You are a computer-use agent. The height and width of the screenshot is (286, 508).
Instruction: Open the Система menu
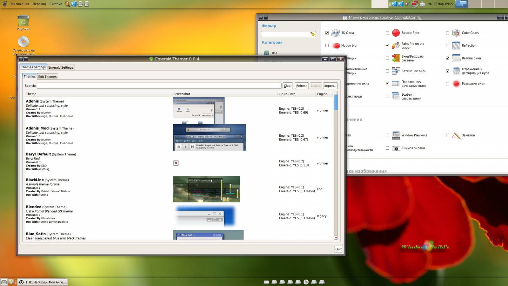(56, 4)
